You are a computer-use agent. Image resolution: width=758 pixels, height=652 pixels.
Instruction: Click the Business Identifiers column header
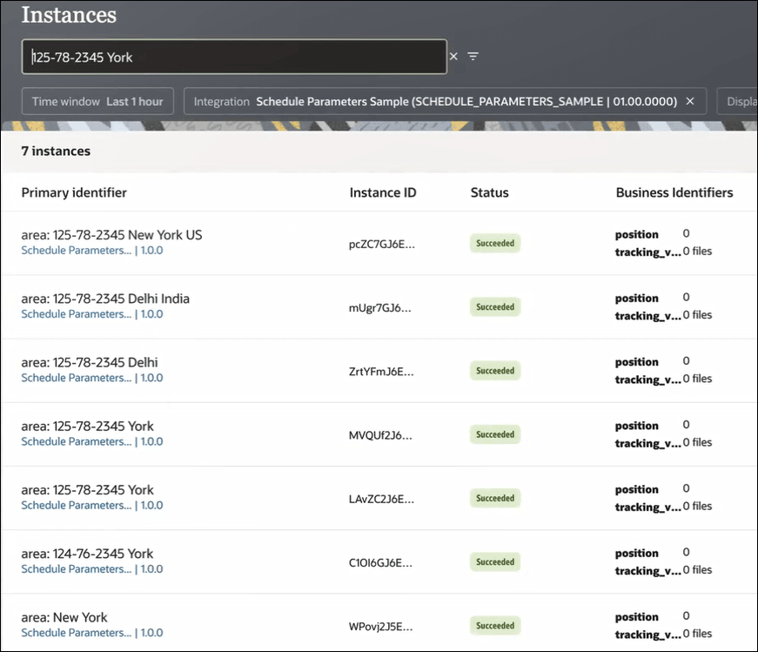pyautogui.click(x=674, y=192)
